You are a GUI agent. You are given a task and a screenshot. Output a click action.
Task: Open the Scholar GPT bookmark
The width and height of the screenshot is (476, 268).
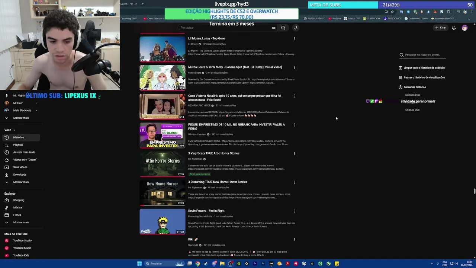tap(352, 18)
